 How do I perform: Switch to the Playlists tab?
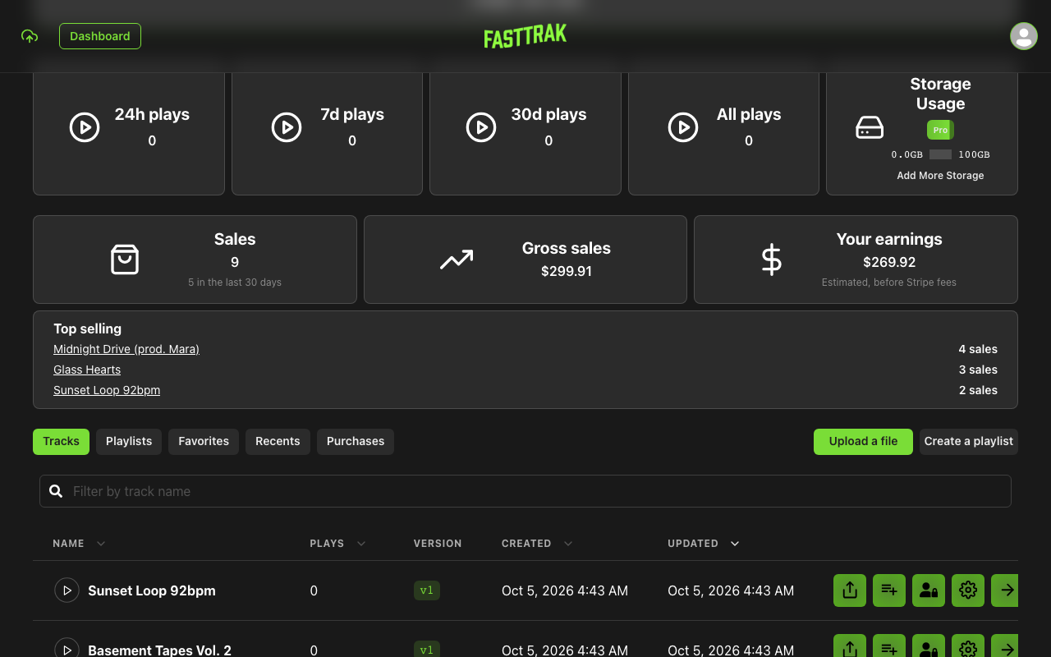tap(129, 441)
